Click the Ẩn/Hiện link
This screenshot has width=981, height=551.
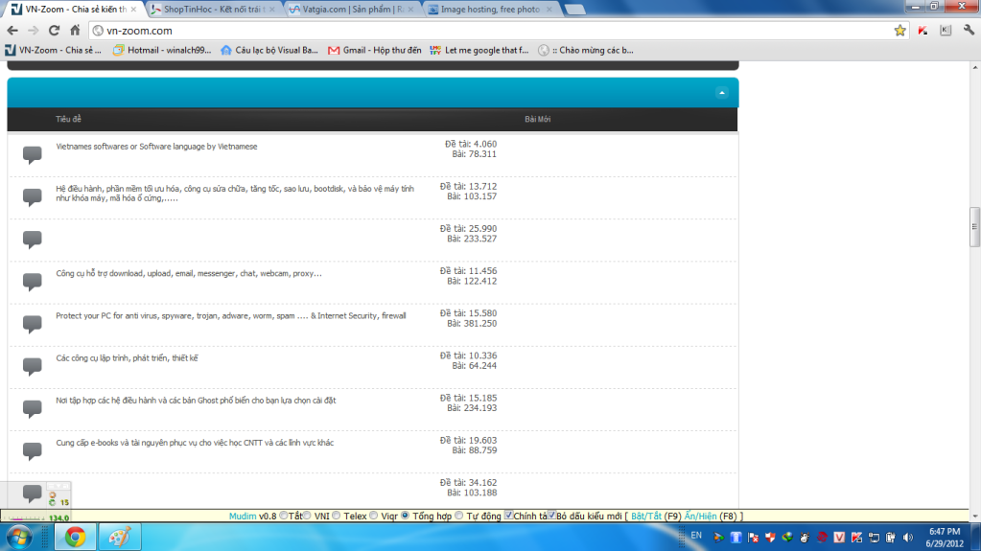[700, 516]
